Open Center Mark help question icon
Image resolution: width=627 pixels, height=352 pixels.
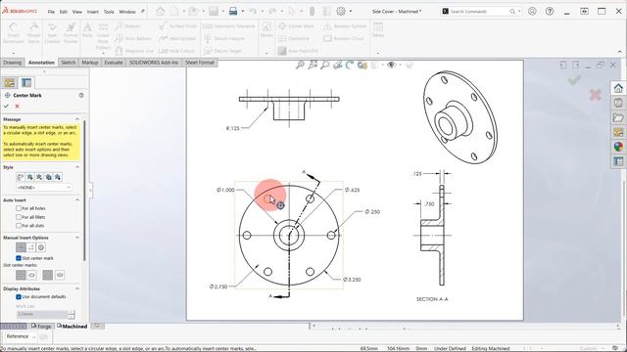81,96
